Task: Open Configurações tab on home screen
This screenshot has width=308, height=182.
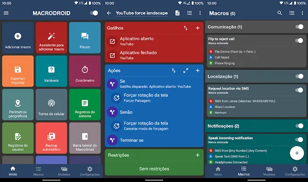Action: pos(90,171)
